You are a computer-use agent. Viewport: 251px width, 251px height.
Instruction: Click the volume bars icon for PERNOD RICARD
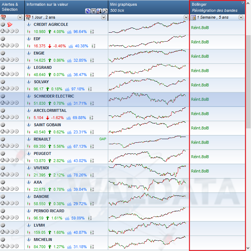pyautogui.click(x=67, y=218)
